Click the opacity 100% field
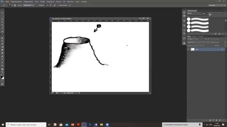 pos(48,5)
